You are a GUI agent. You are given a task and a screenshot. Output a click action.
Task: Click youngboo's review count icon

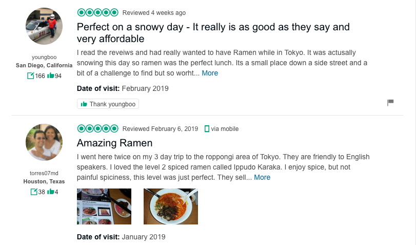pos(30,76)
